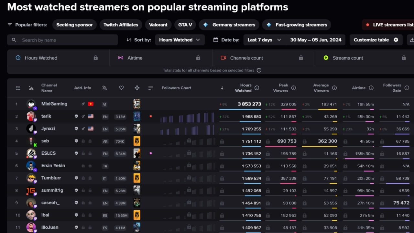Click the Customize table gear icon
414x233 pixels.
coord(396,40)
